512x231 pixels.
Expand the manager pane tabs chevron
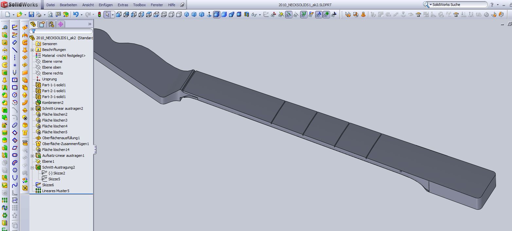tap(90, 24)
